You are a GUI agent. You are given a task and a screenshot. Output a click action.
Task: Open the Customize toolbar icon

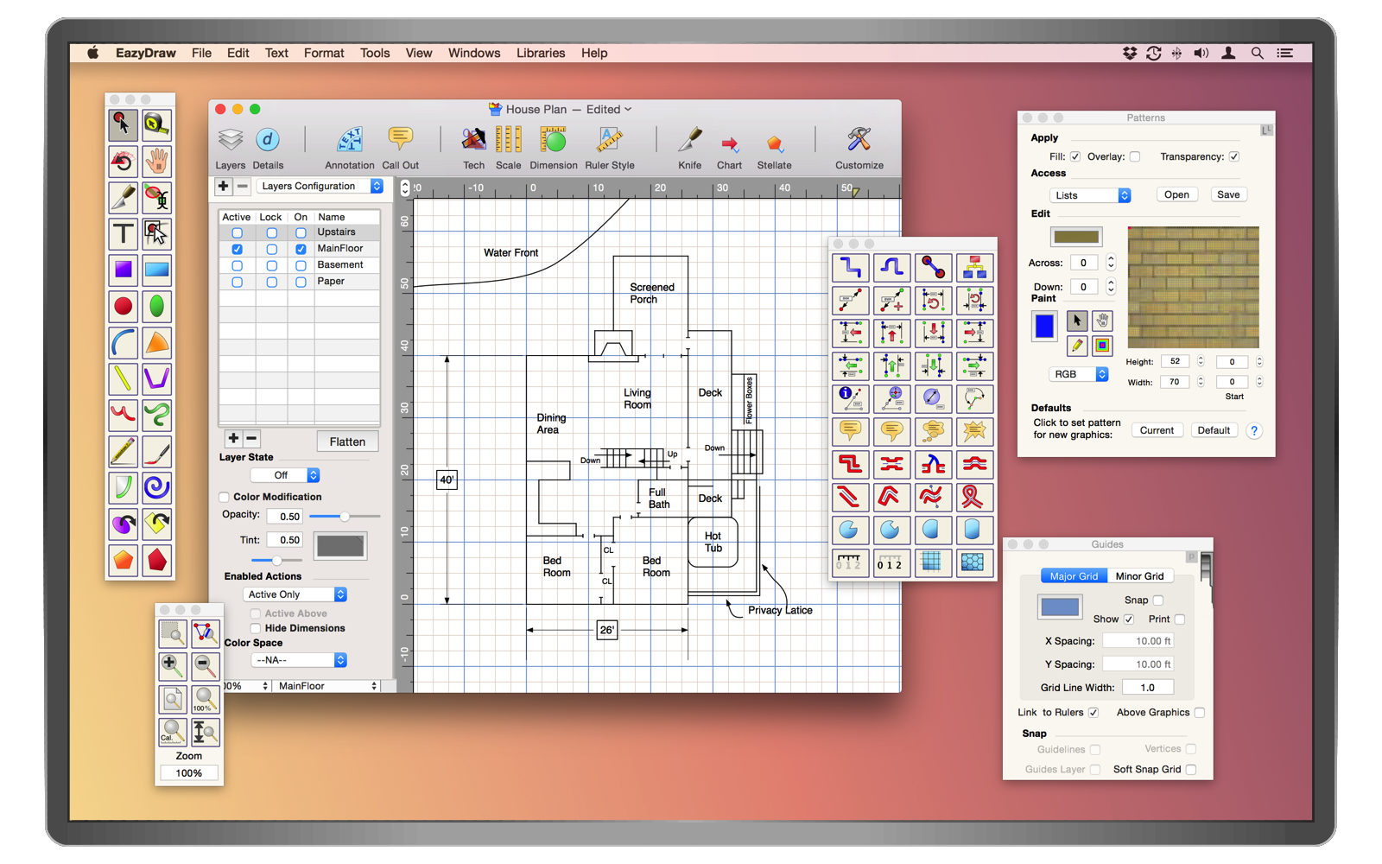click(x=859, y=148)
